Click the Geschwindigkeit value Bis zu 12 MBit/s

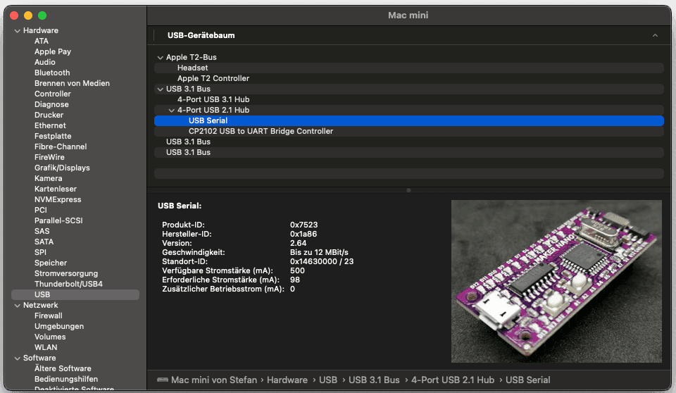(x=319, y=252)
